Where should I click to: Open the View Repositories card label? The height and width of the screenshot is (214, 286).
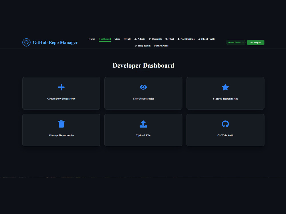(x=143, y=99)
